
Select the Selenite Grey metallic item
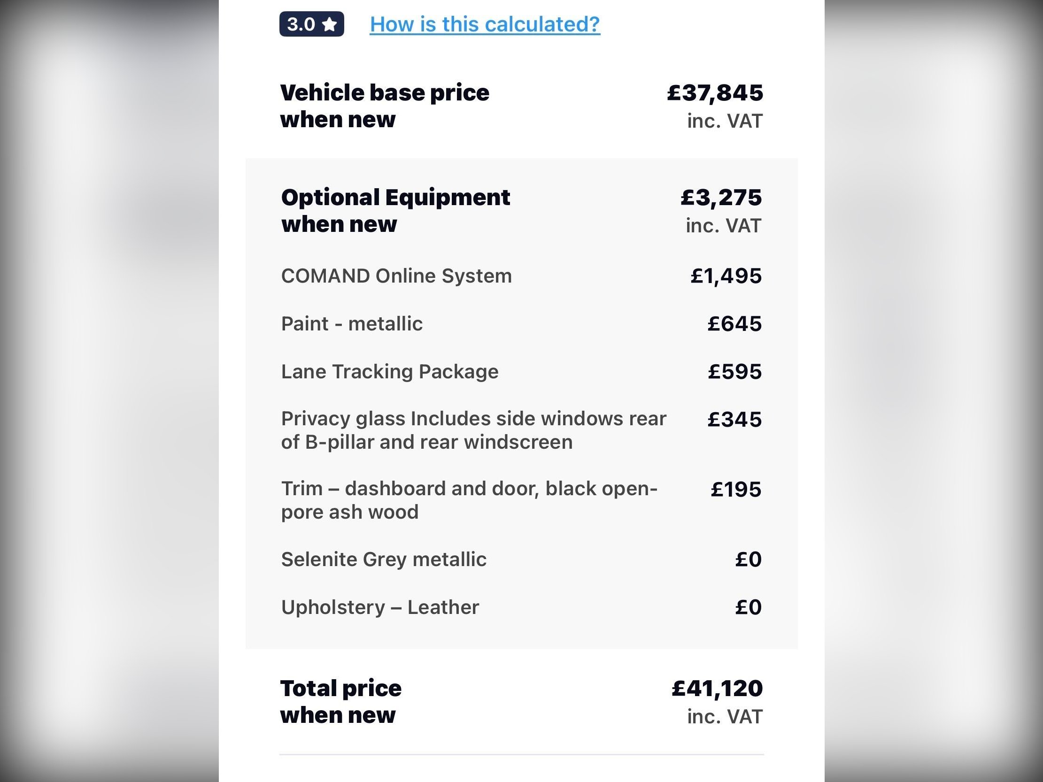[x=383, y=560]
